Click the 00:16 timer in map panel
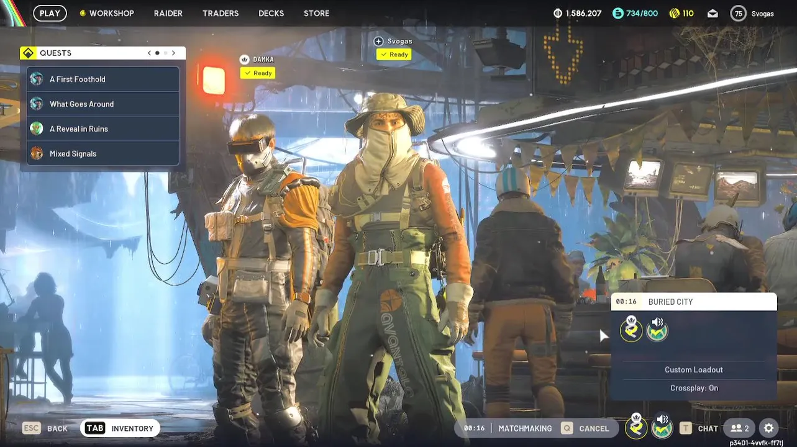This screenshot has width=797, height=447. pos(626,302)
